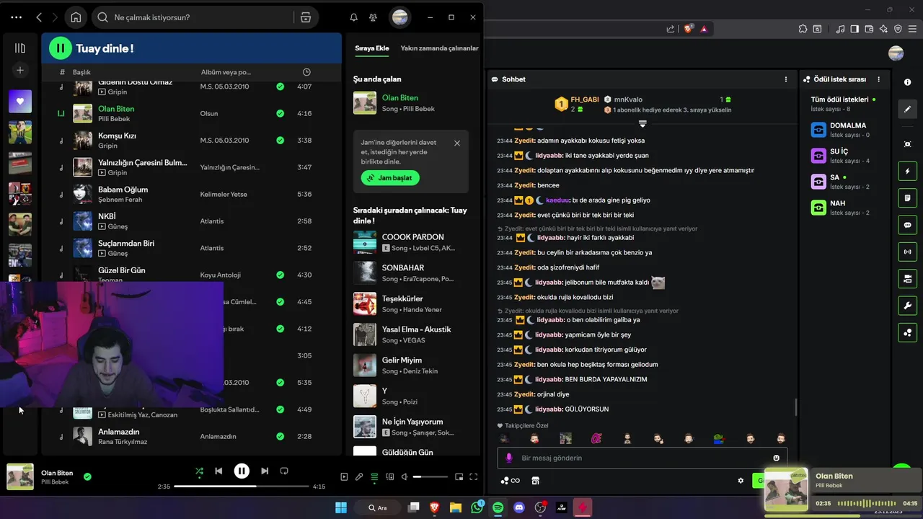Select the SU İÇ reward request
This screenshot has width=923, height=519.
tap(844, 156)
